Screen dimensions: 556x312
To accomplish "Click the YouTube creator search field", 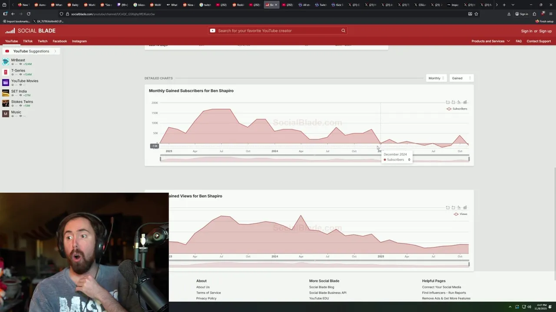I will click(x=278, y=31).
